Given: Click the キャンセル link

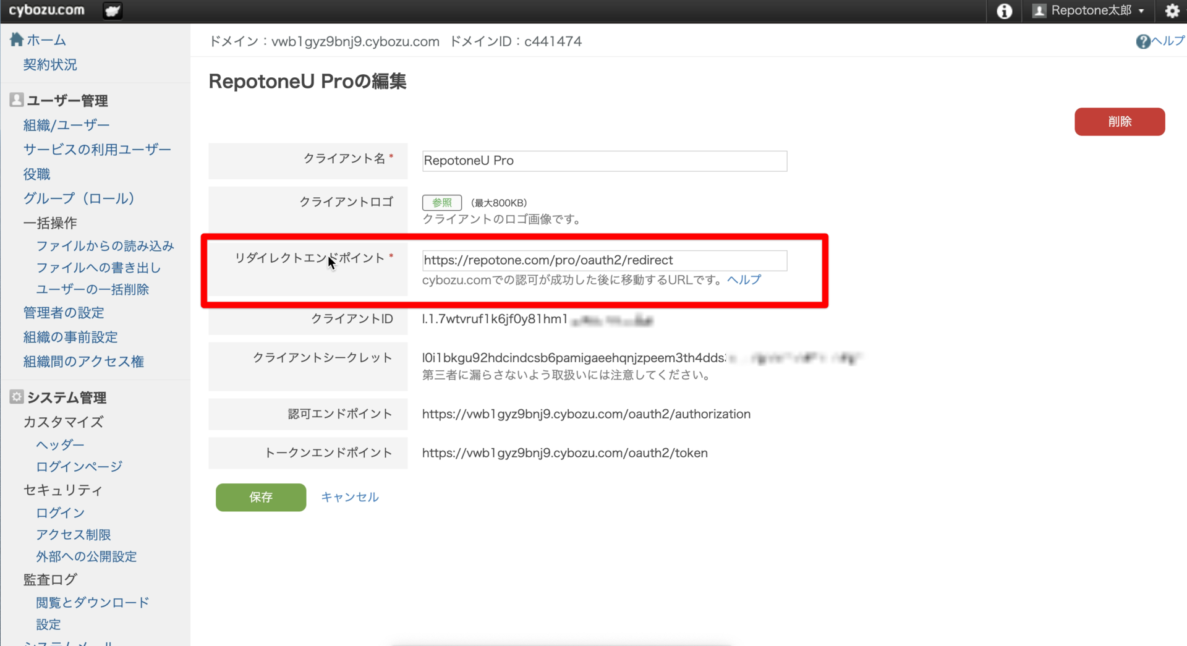Looking at the screenshot, I should pos(350,497).
